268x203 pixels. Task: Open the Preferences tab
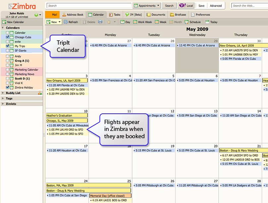(x=200, y=15)
